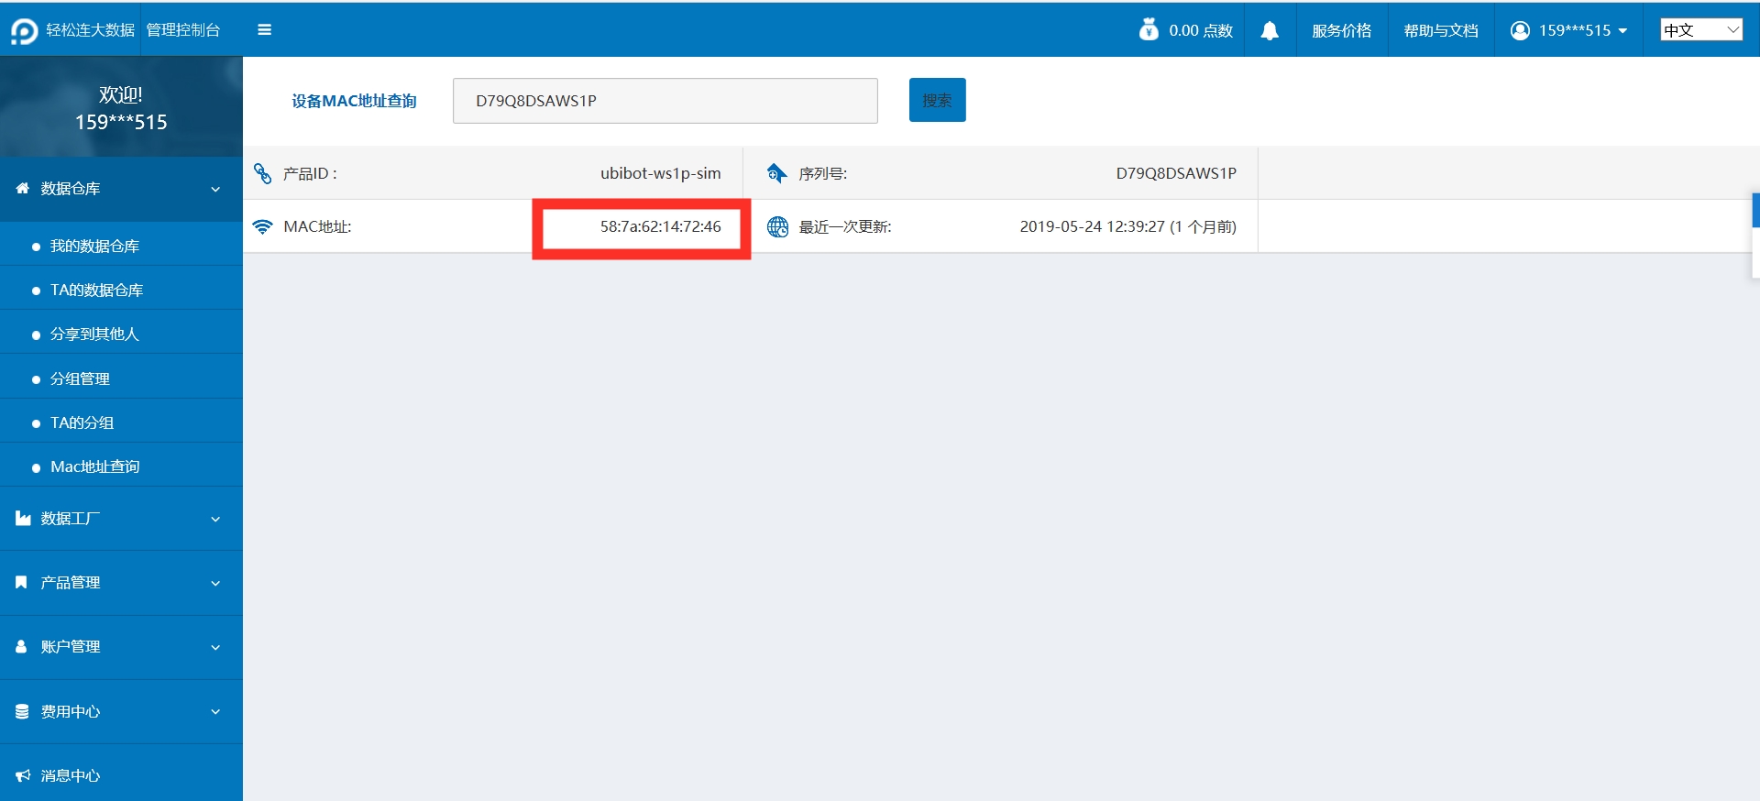Viewport: 1760px width, 801px height.
Task: Select TA的分组 menu item
Action: click(121, 422)
